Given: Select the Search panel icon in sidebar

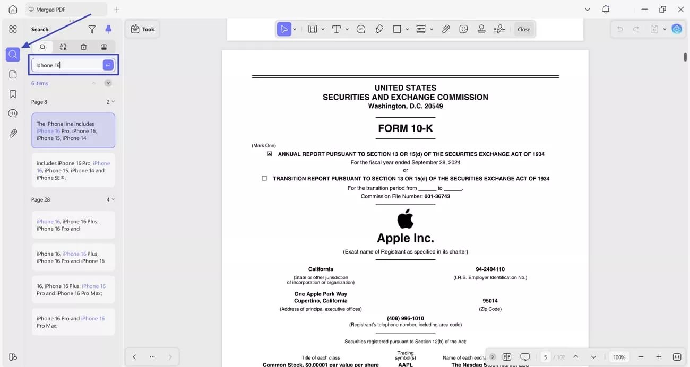Looking at the screenshot, I should coord(13,54).
